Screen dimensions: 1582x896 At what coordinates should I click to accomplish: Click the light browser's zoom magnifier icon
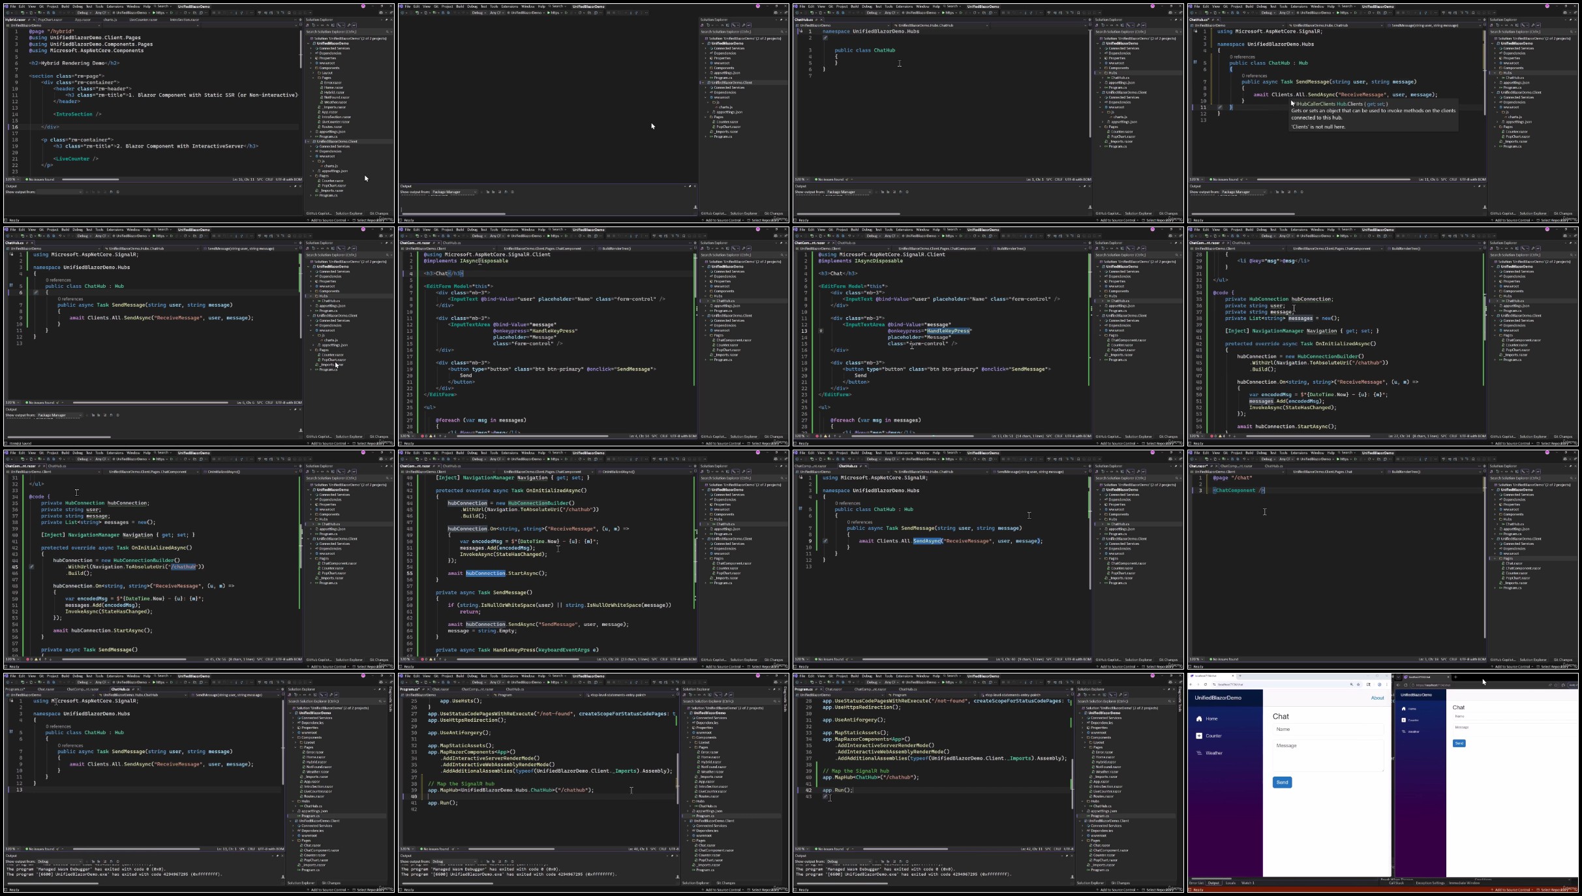coord(1352,685)
